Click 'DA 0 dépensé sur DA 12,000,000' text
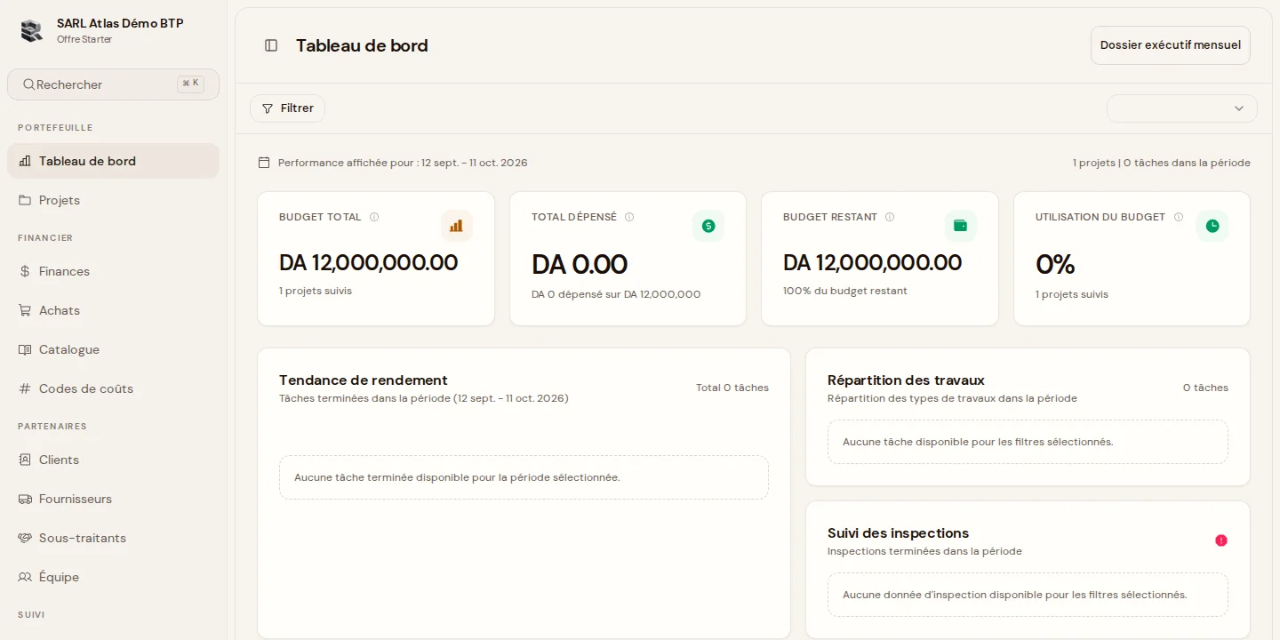 pos(616,294)
